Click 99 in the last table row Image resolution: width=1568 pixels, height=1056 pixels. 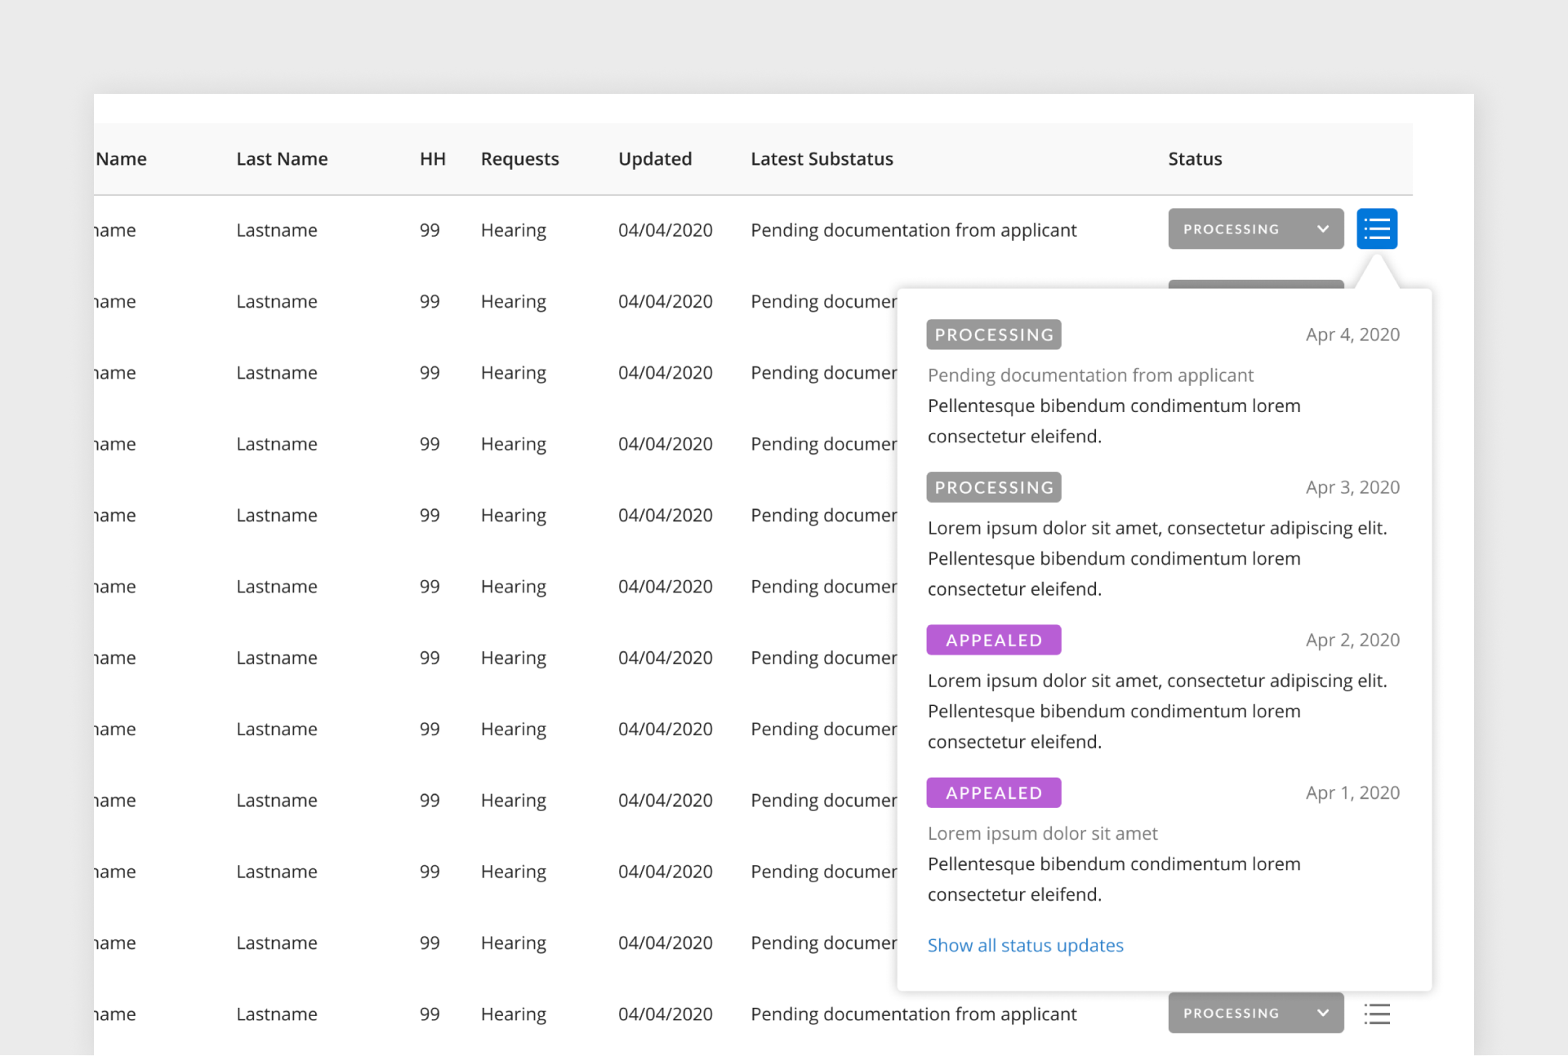[x=430, y=1014]
